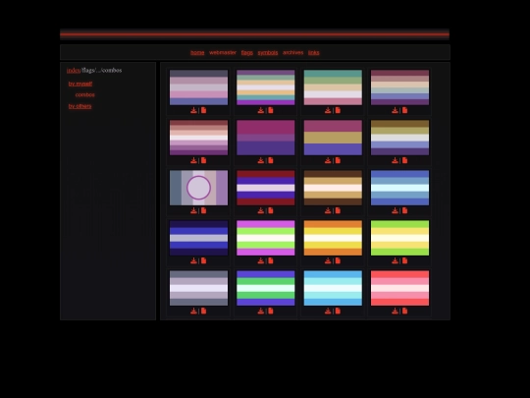Download the maroon, cream, blue and purple flag
This screenshot has width=530, height=398.
(395, 110)
